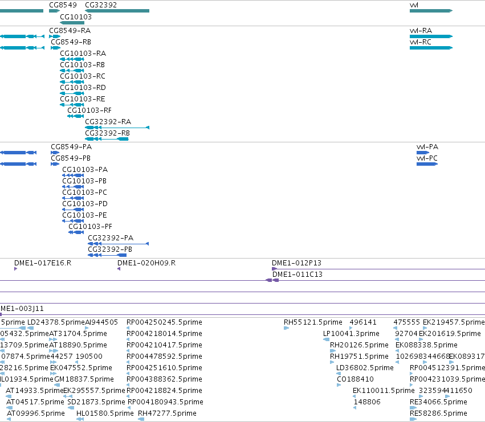Click transcript label CG10103-RC
The height and width of the screenshot is (422, 485).
pos(83,76)
